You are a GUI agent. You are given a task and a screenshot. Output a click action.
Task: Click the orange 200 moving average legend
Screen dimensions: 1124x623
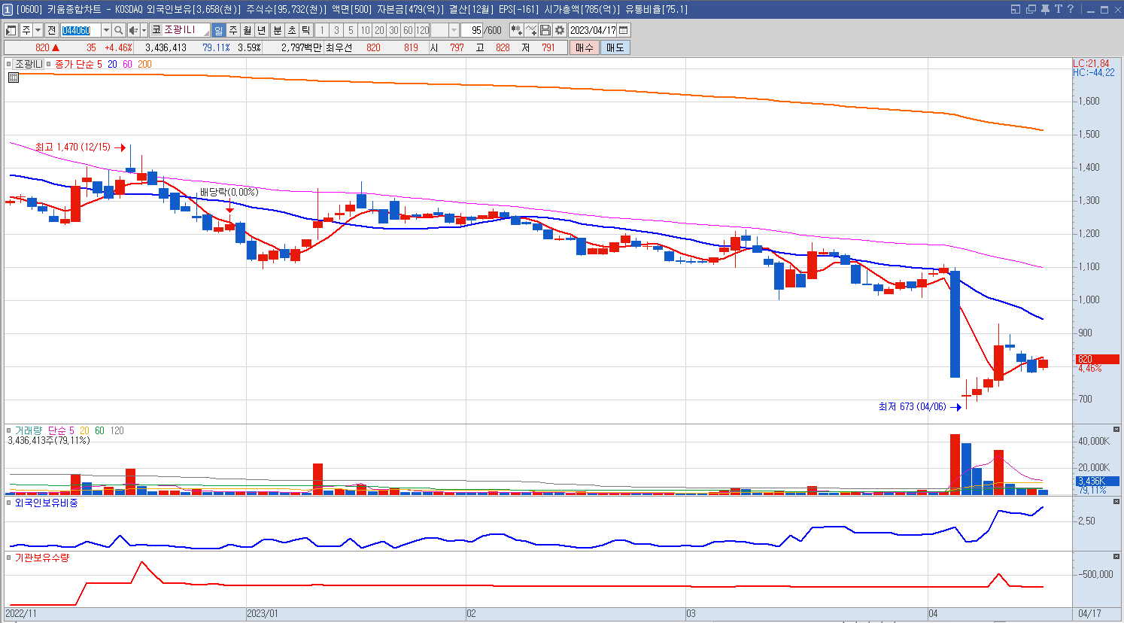[144, 64]
